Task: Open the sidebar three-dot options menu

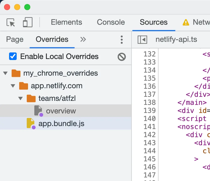Action: point(122,40)
